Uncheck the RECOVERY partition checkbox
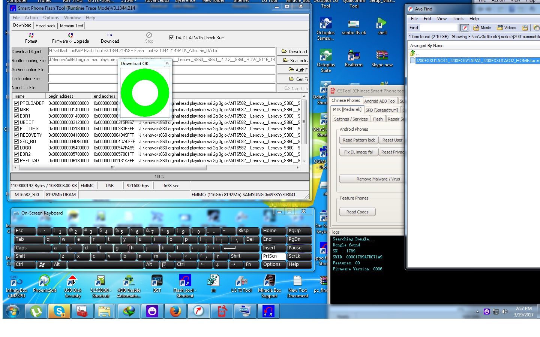540x337 pixels. 16,135
